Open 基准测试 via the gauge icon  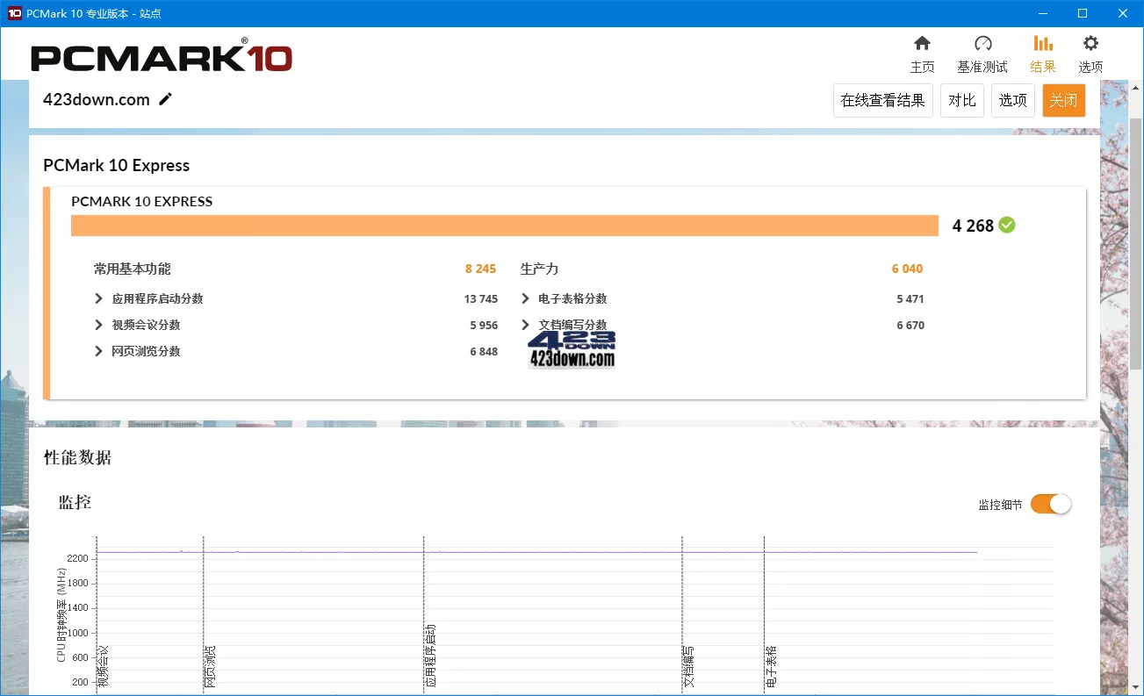point(982,42)
